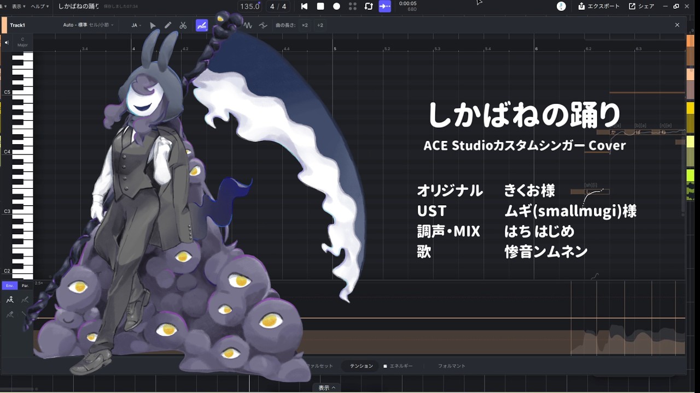Click the vibrato waveform icon
The width and height of the screenshot is (700, 393).
pyautogui.click(x=248, y=25)
